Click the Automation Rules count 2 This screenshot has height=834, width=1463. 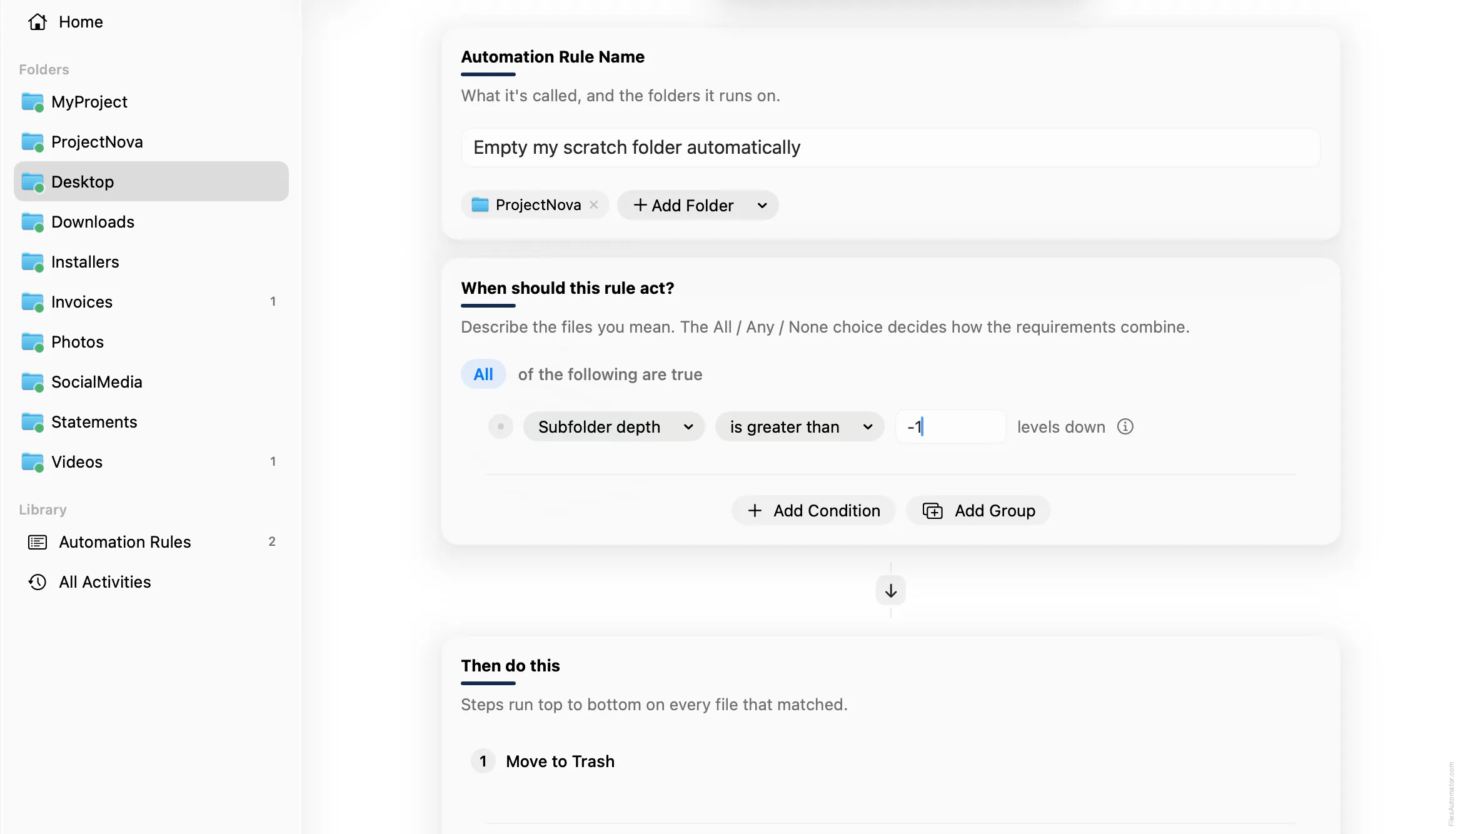(272, 541)
